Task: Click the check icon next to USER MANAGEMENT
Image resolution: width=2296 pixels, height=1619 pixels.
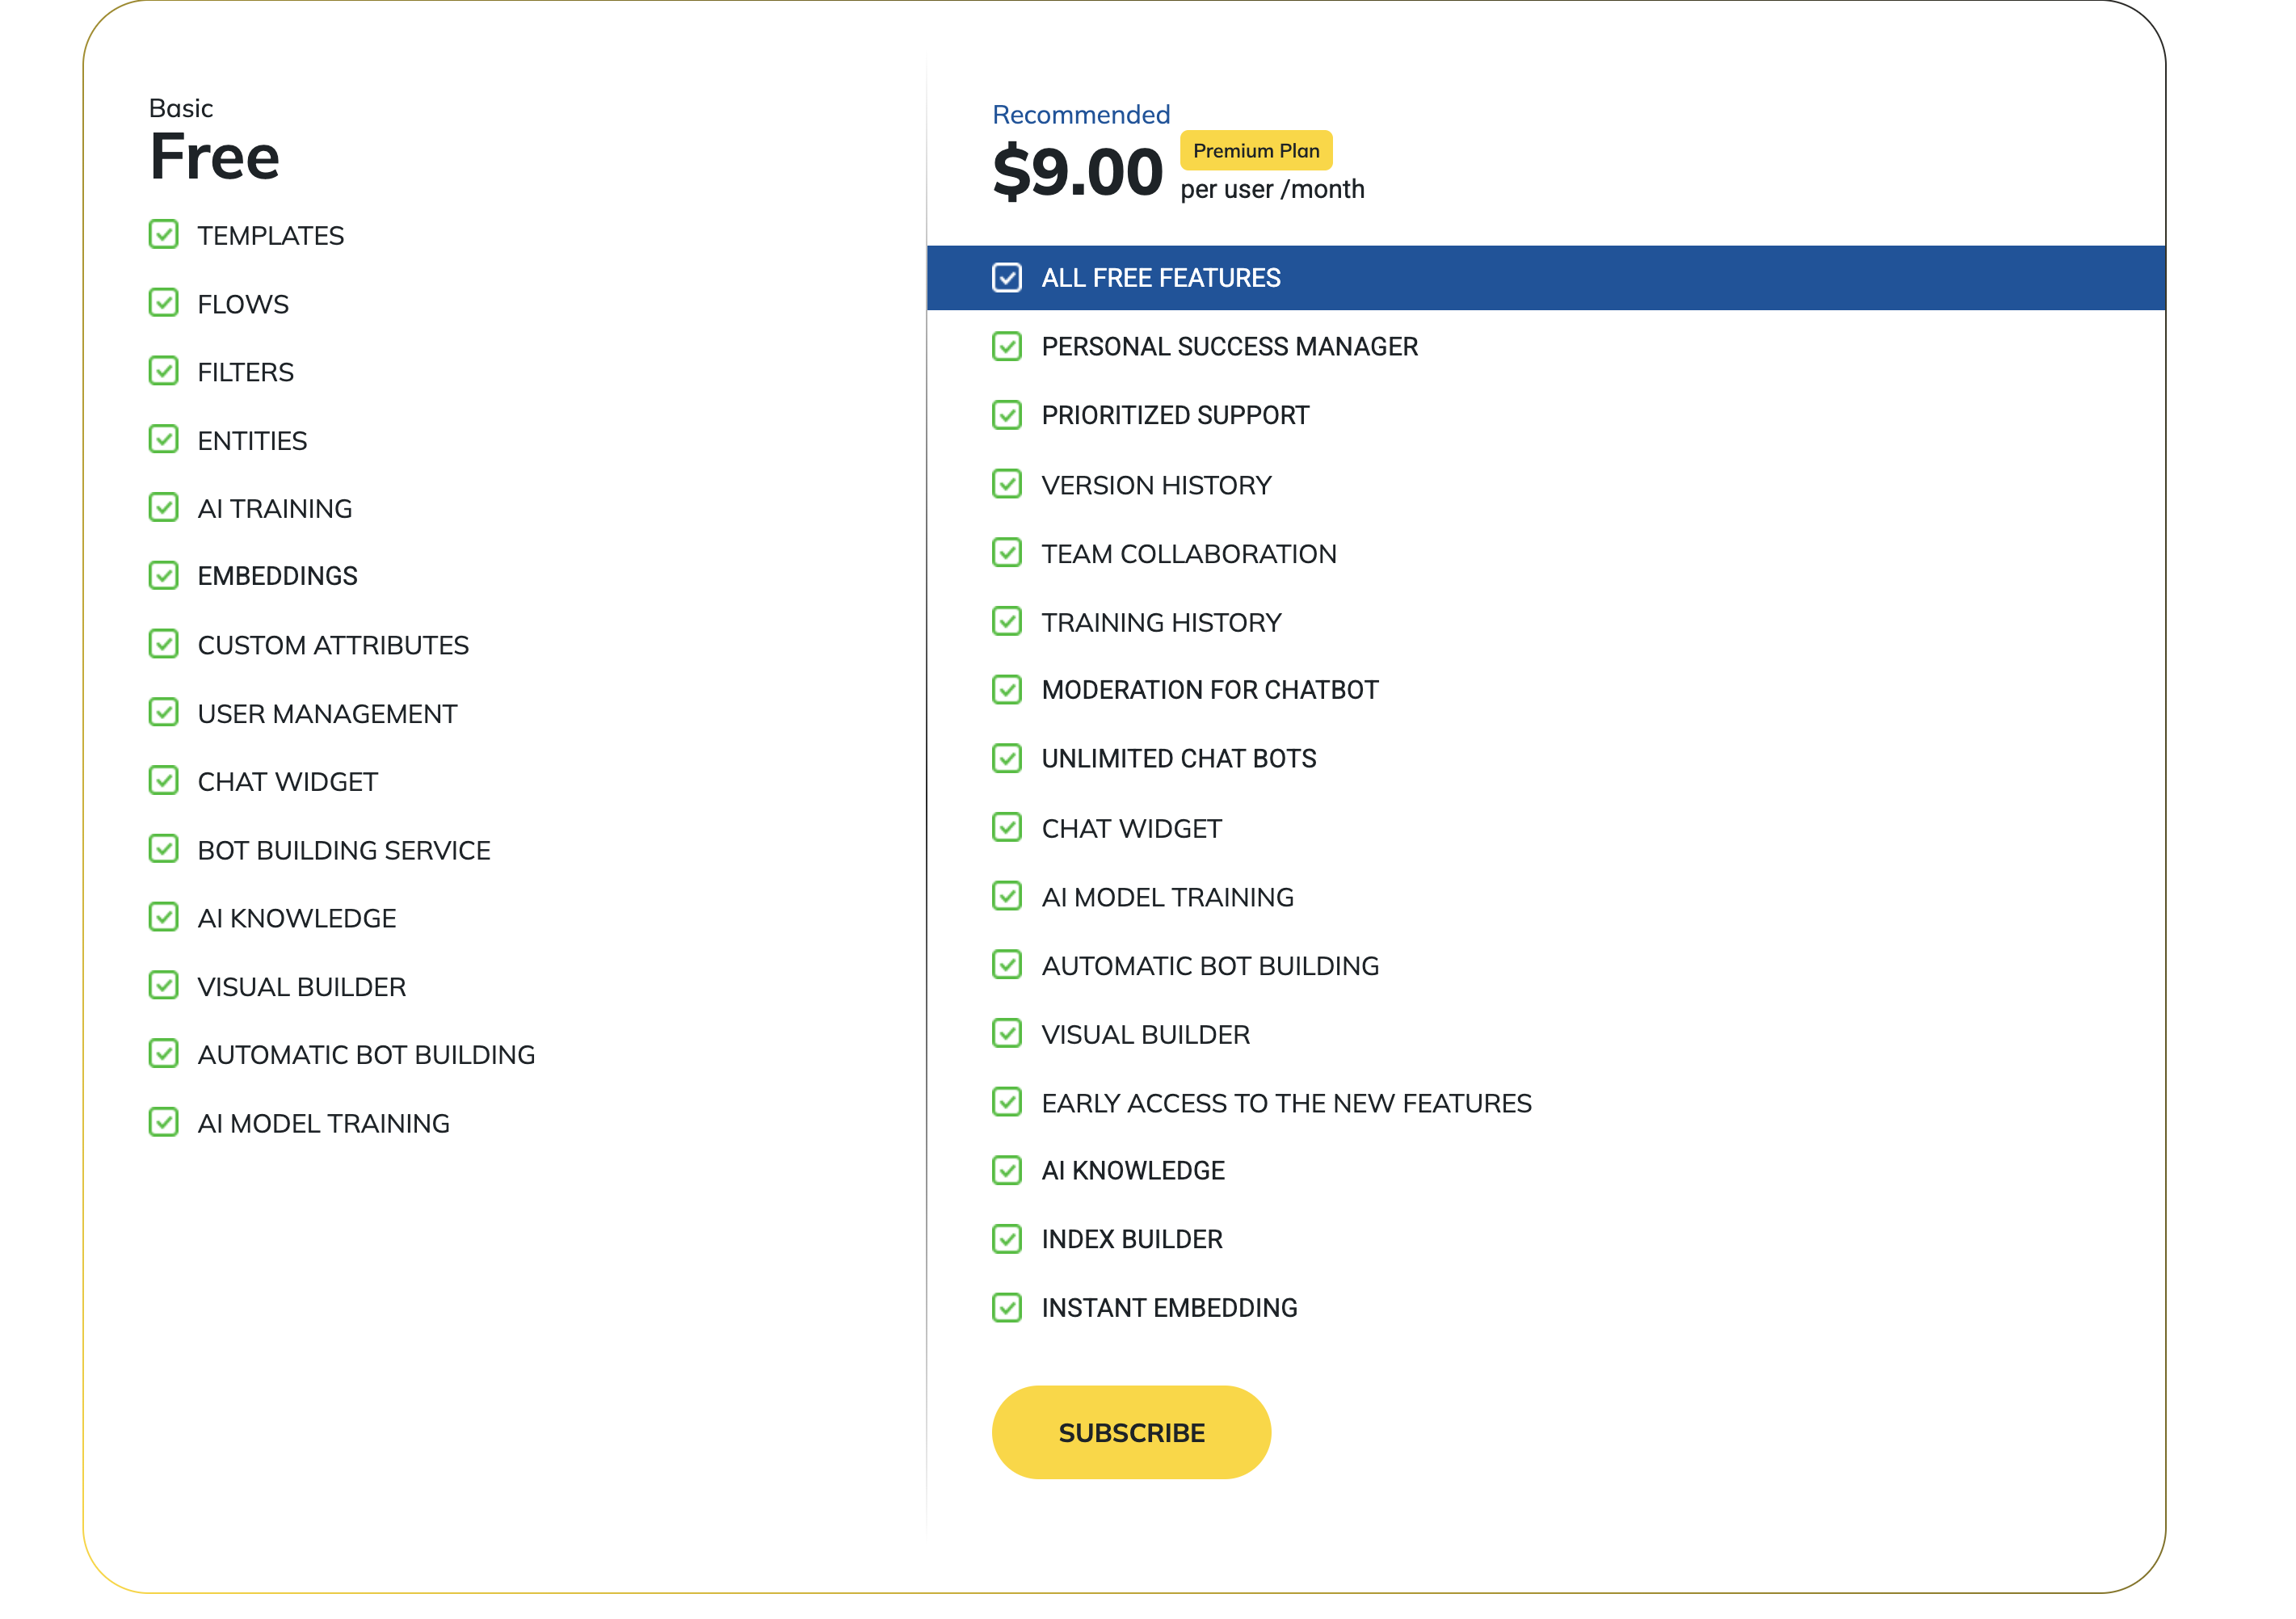Action: 164,712
